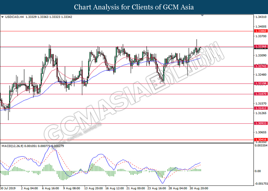This screenshot has height=191, width=268.
Task: Click the 30 Aug 20:00 time label
Action: [x=199, y=188]
